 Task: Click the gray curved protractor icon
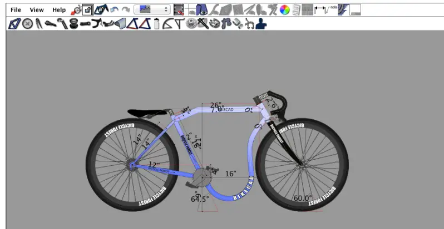167,24
